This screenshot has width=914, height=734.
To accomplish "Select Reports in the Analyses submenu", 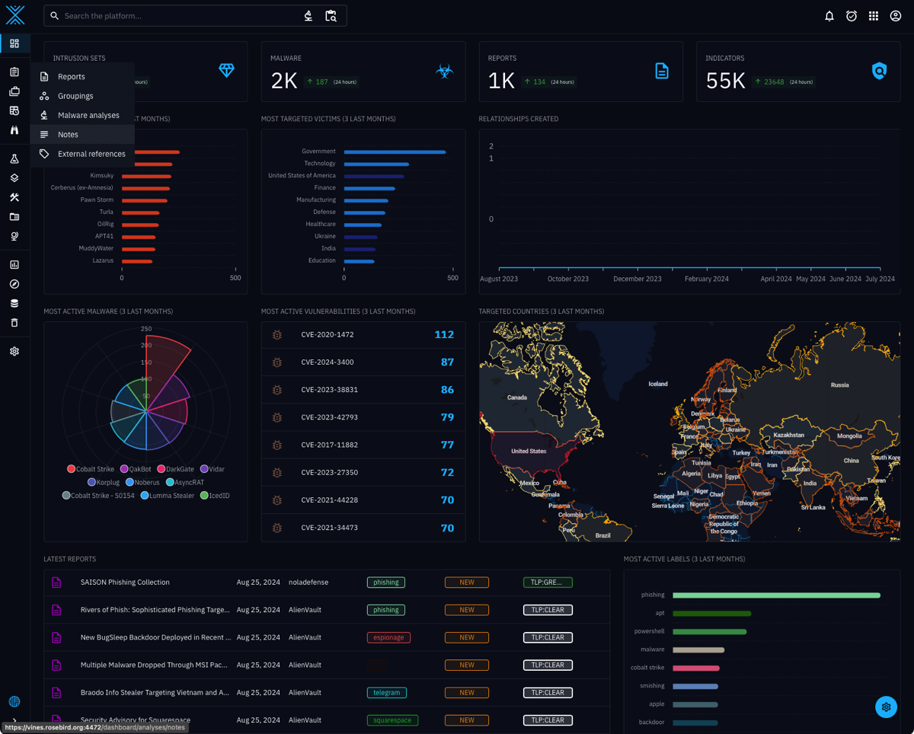I will click(82, 77).
